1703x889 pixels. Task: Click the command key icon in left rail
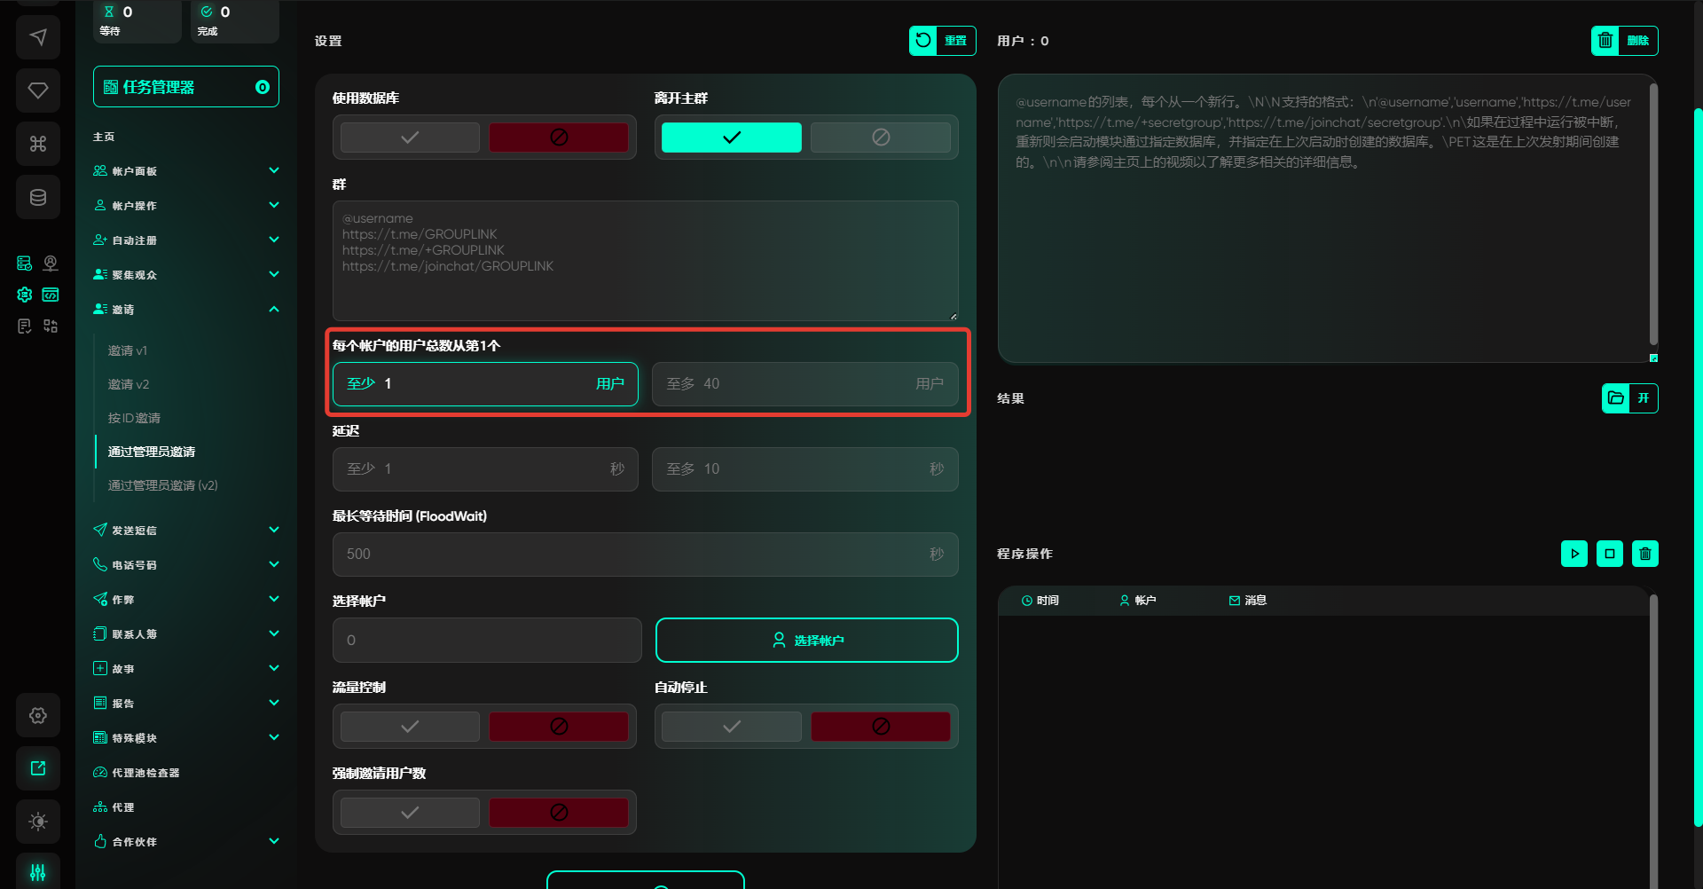tap(37, 144)
